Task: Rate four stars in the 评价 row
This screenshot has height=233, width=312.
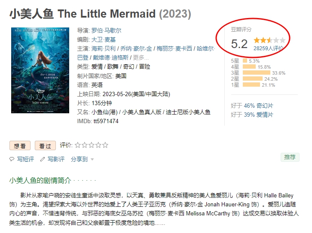Action: coord(98,145)
